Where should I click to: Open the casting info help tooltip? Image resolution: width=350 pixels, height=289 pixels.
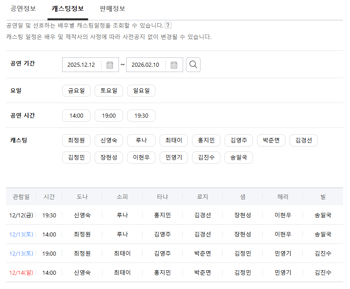pyautogui.click(x=168, y=25)
